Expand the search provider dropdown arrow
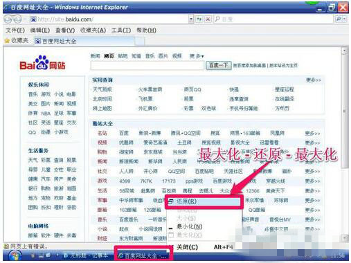 coord(345,19)
